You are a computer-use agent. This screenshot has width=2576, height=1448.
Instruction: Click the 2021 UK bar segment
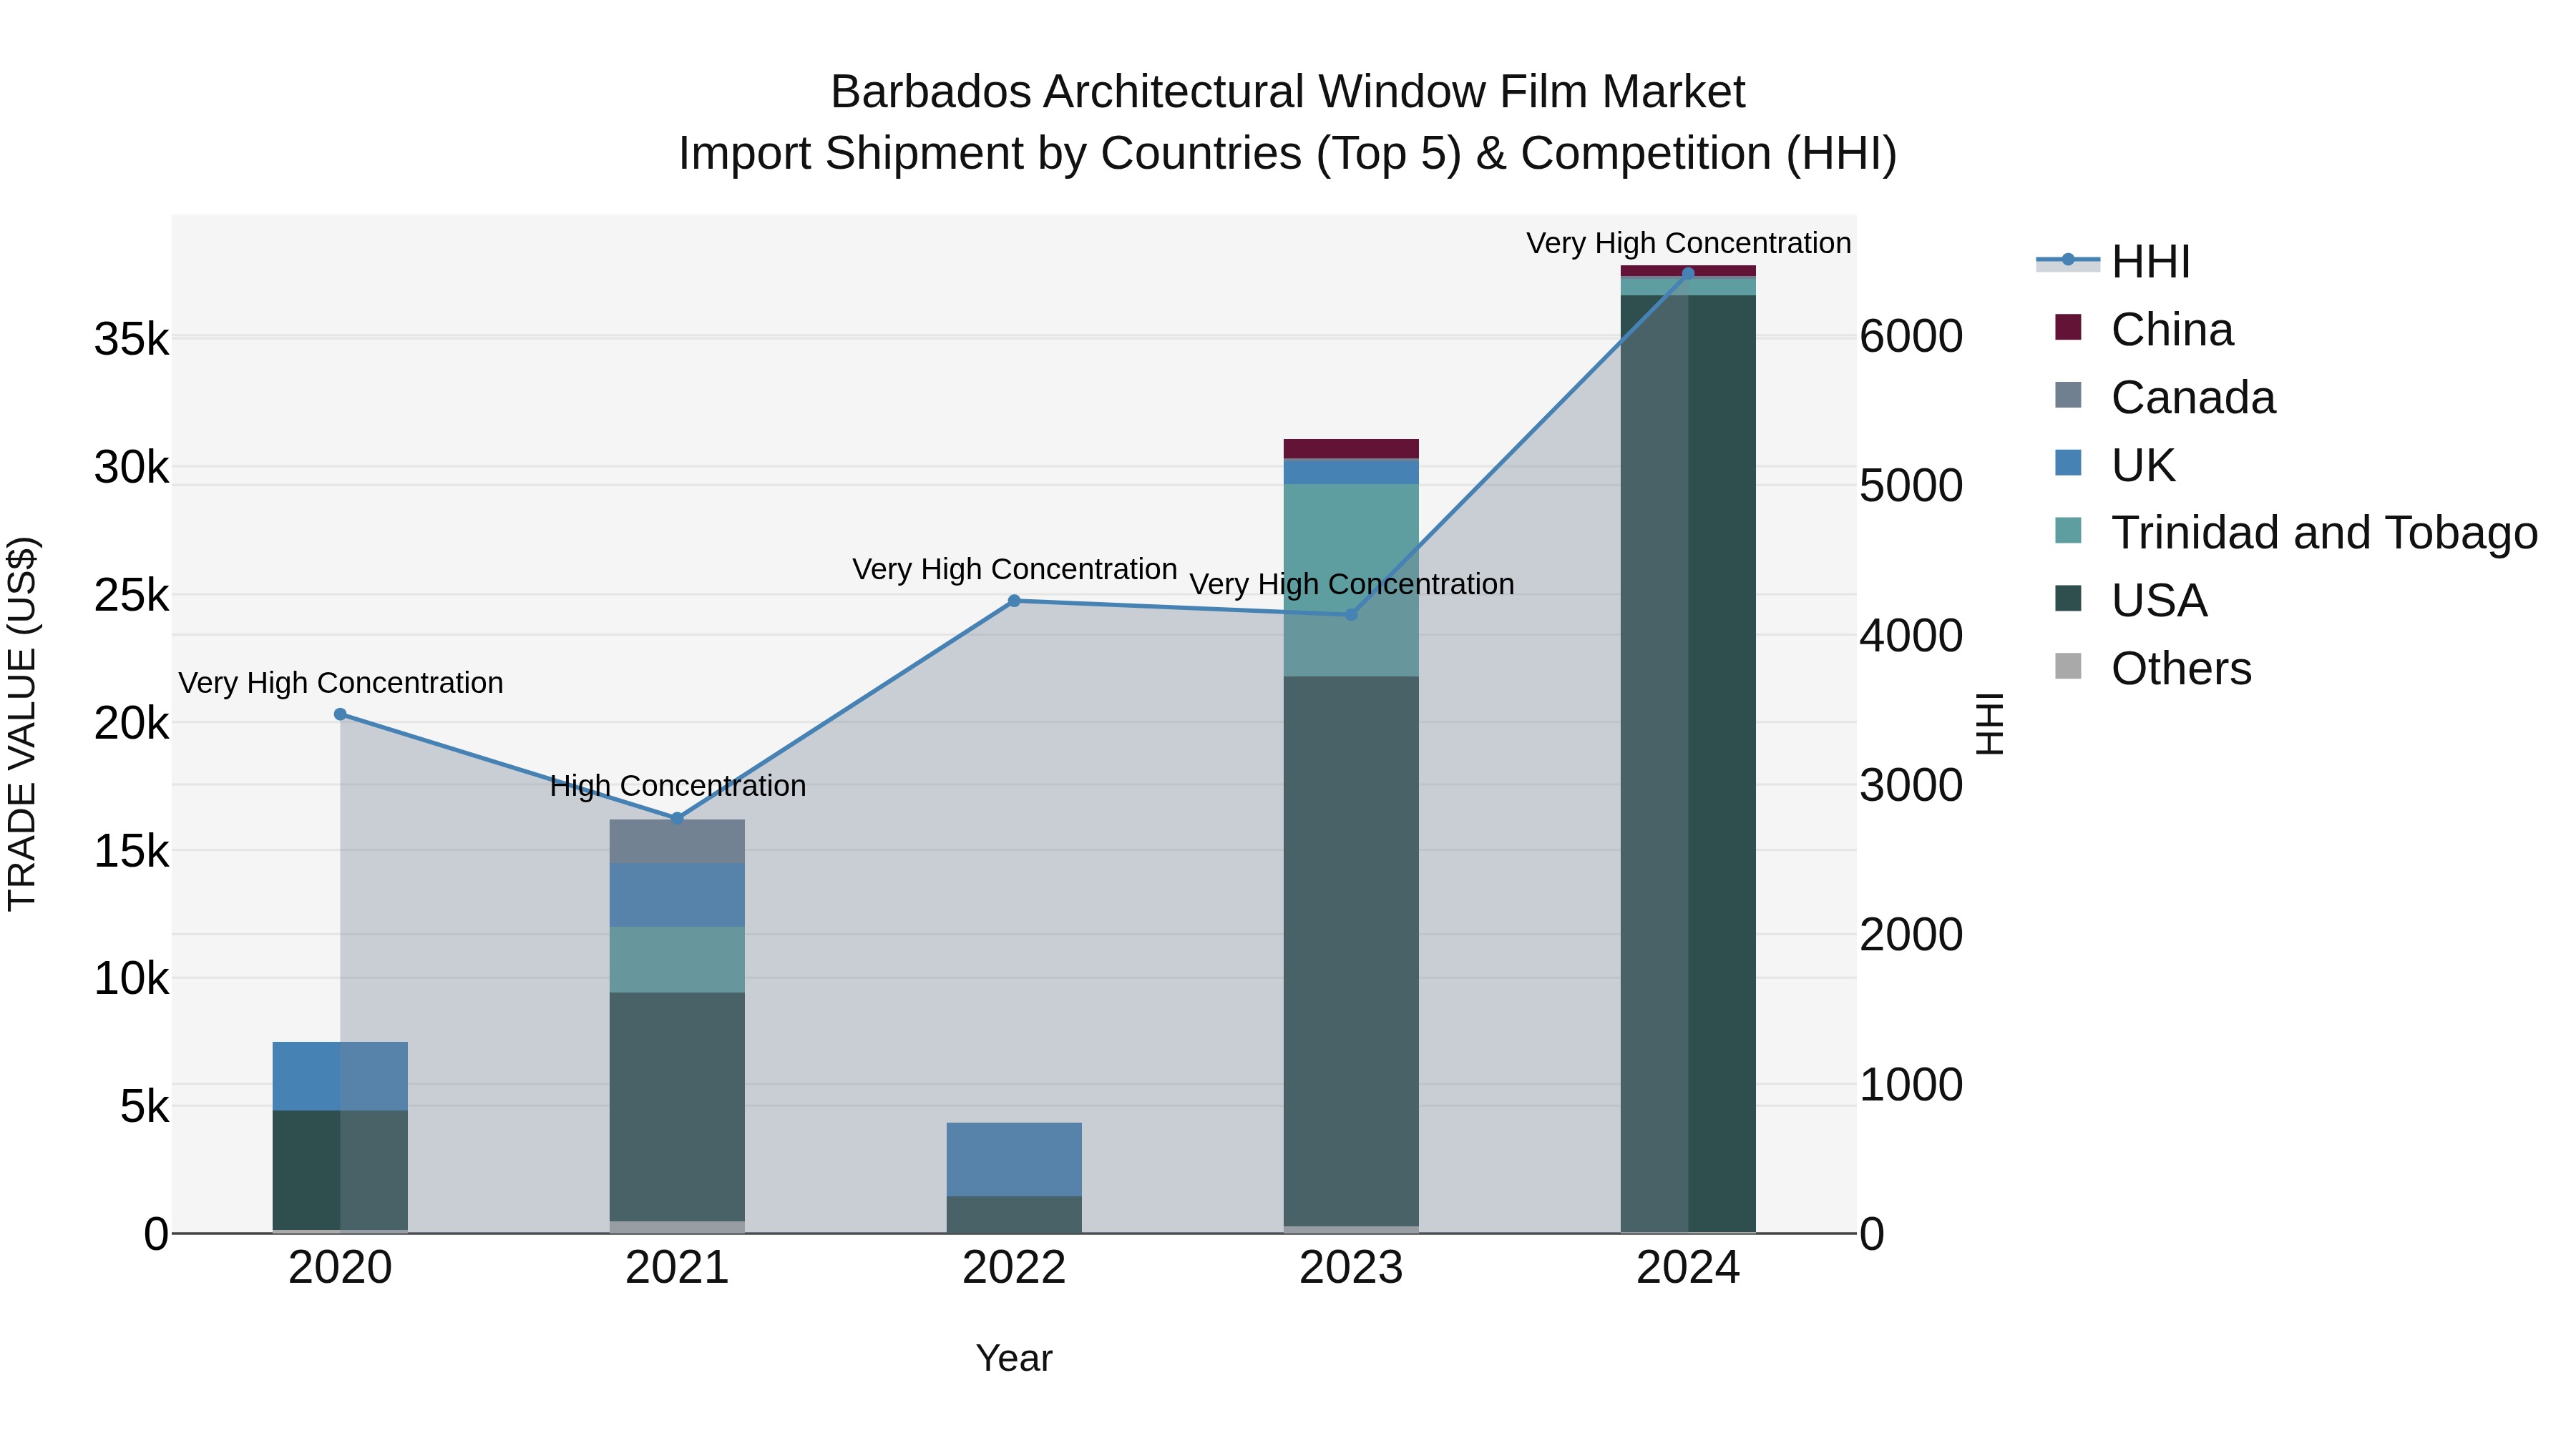677,895
